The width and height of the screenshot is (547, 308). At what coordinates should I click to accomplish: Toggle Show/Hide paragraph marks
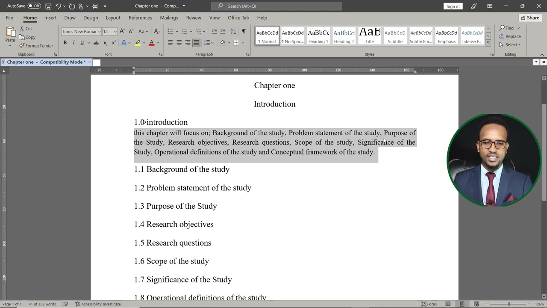(x=244, y=31)
